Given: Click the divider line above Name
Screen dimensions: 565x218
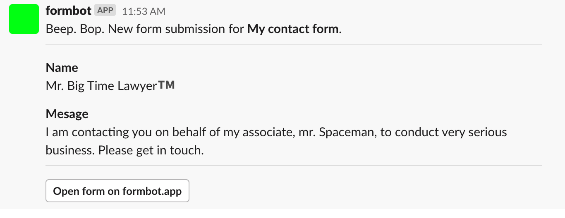Looking at the screenshot, I should [294, 44].
